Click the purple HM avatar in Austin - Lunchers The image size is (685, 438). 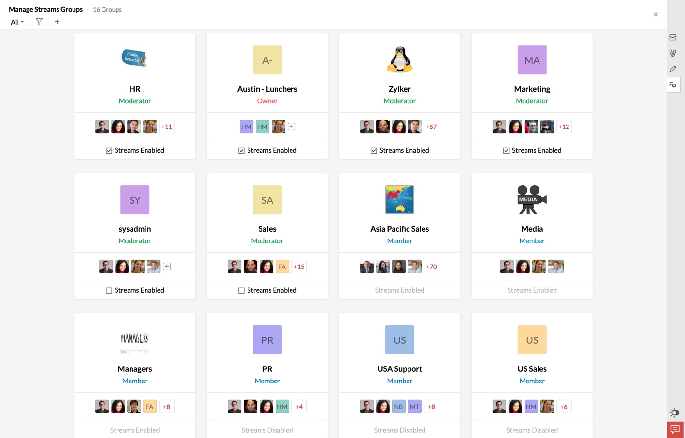click(247, 127)
